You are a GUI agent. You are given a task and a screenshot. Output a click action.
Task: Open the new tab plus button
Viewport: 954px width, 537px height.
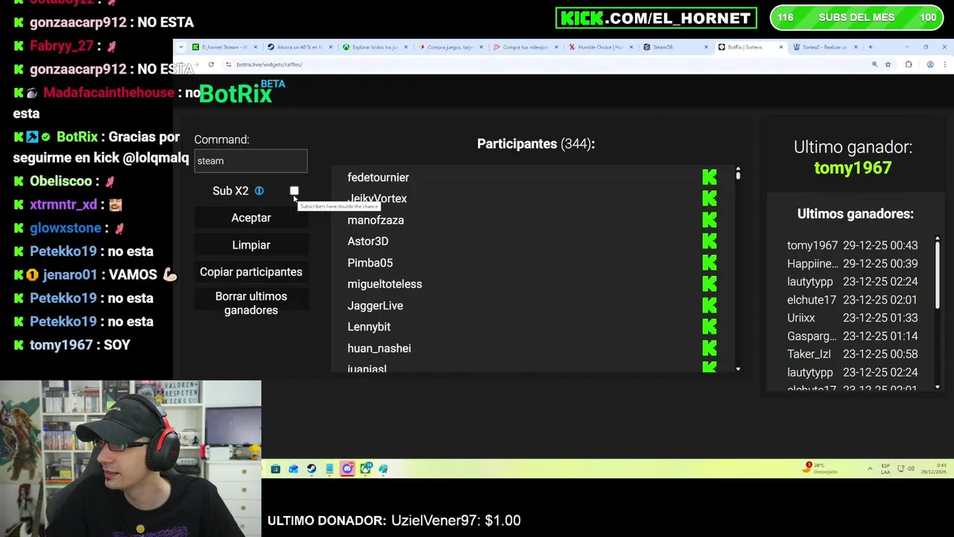point(870,47)
